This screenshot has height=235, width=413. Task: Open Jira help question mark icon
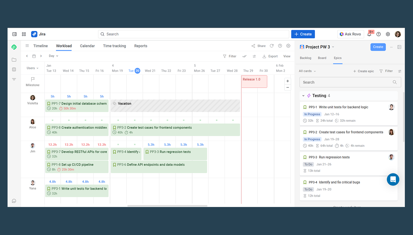point(379,34)
